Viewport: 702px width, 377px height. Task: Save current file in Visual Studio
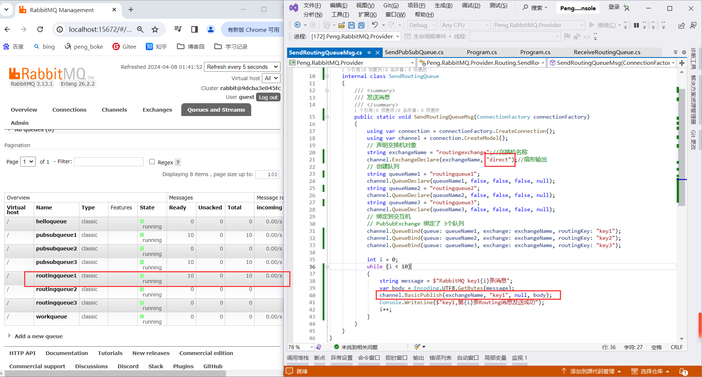tap(352, 25)
